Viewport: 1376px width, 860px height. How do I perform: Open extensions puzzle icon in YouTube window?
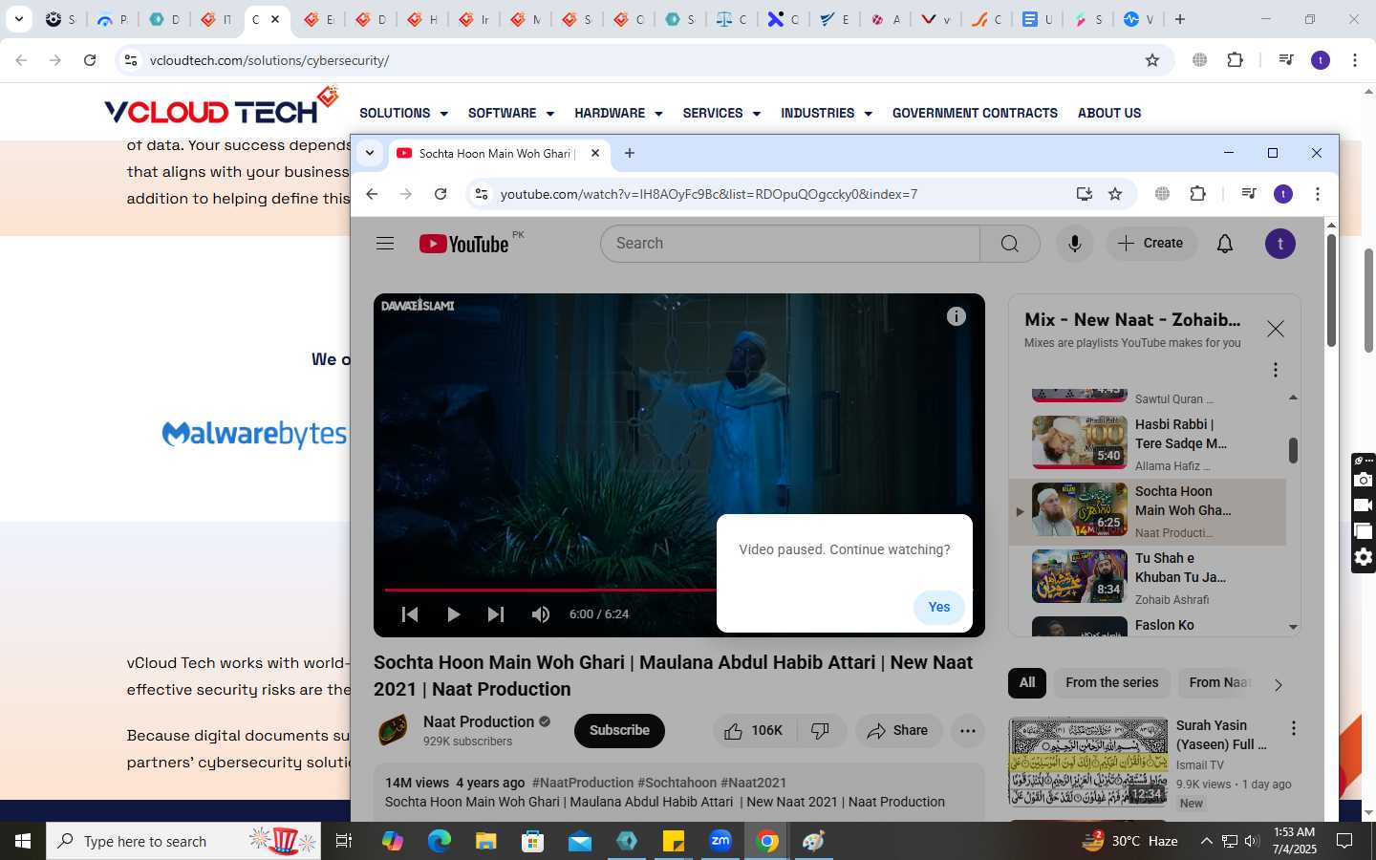point(1198,194)
